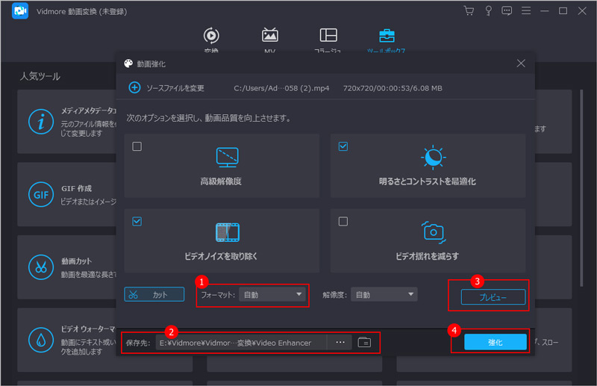Open the shopping cart icon in title bar

coord(469,10)
